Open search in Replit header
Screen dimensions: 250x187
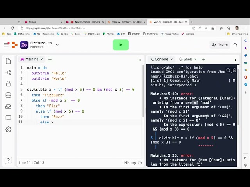tap(235, 45)
